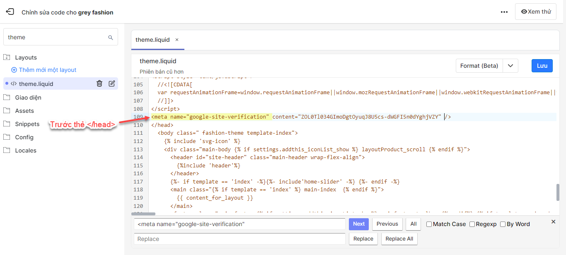Click the search magnifier icon
The height and width of the screenshot is (255, 566).
pos(111,37)
